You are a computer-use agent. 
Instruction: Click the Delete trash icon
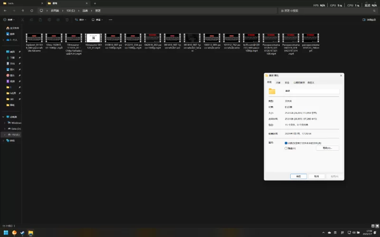tap(67, 19)
